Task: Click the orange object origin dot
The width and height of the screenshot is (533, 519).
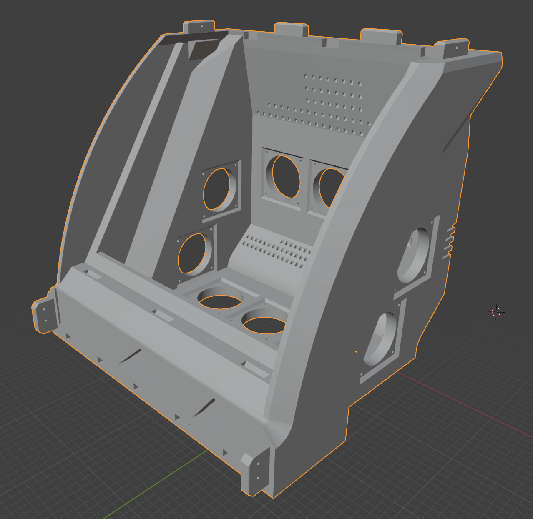Action: pyautogui.click(x=356, y=352)
